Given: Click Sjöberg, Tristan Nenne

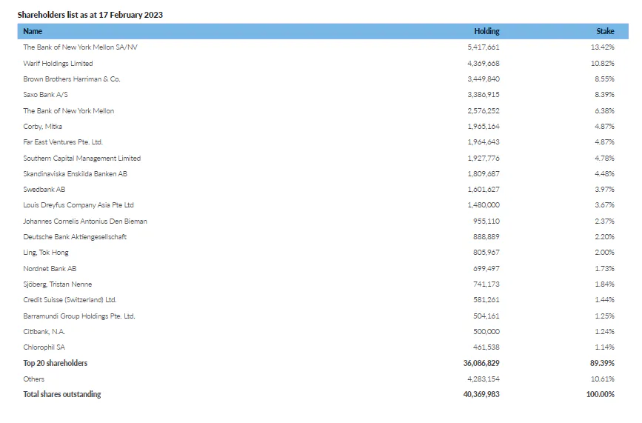Looking at the screenshot, I should pos(58,284).
